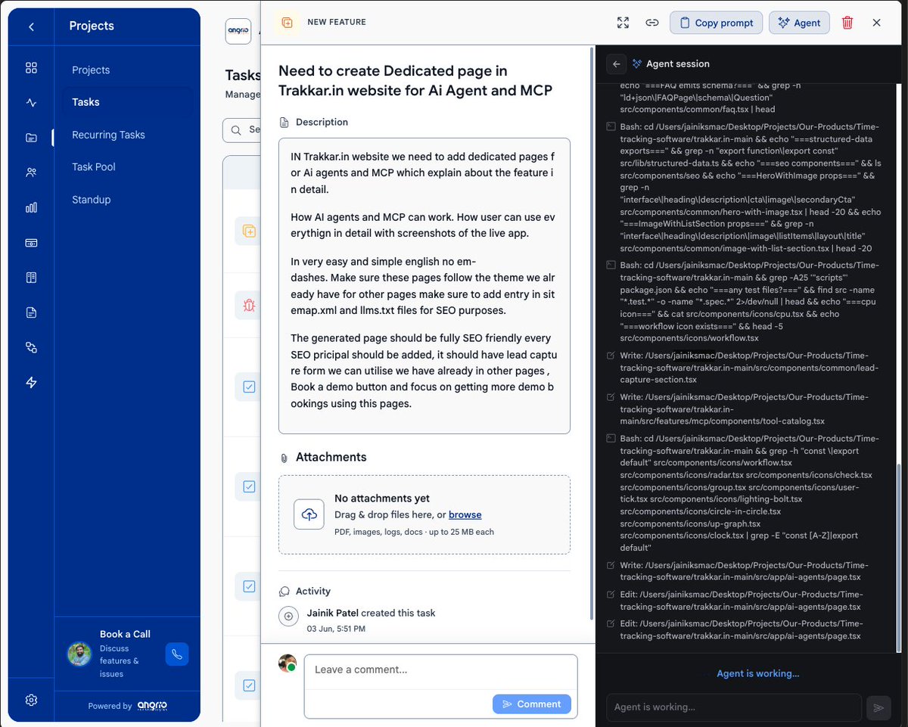The height and width of the screenshot is (727, 908).
Task: Open the document page icon in the sidebar
Action: [x=31, y=312]
